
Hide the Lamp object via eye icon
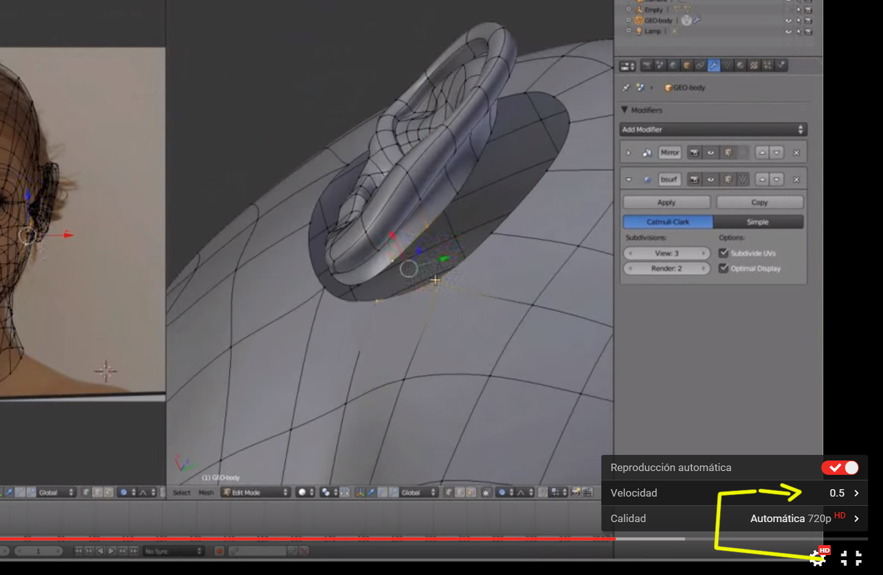(788, 31)
